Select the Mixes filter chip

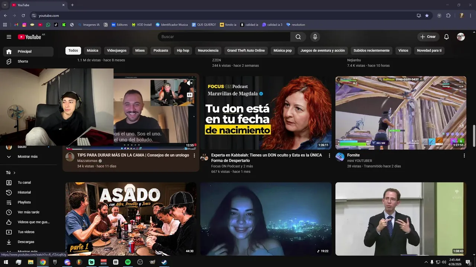(140, 50)
